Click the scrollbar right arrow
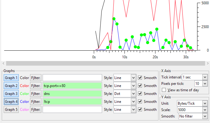 (x=208, y=63)
